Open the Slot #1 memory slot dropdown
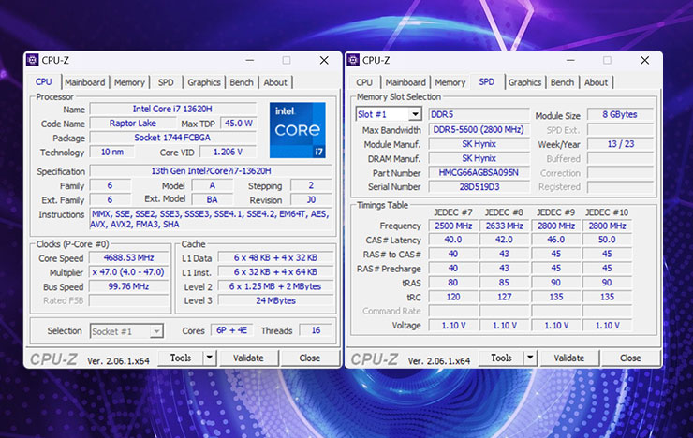The height and width of the screenshot is (438, 693). pos(415,114)
